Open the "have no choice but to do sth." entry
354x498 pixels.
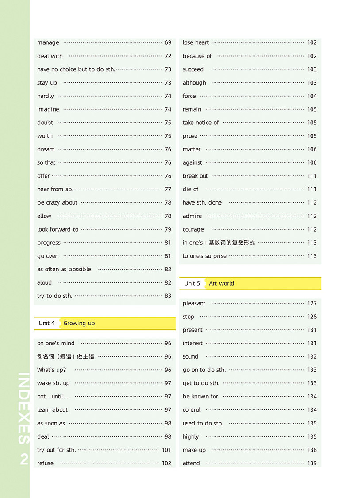click(x=76, y=69)
